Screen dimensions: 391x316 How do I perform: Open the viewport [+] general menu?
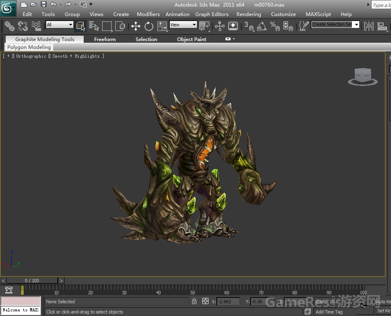[x=8, y=56]
